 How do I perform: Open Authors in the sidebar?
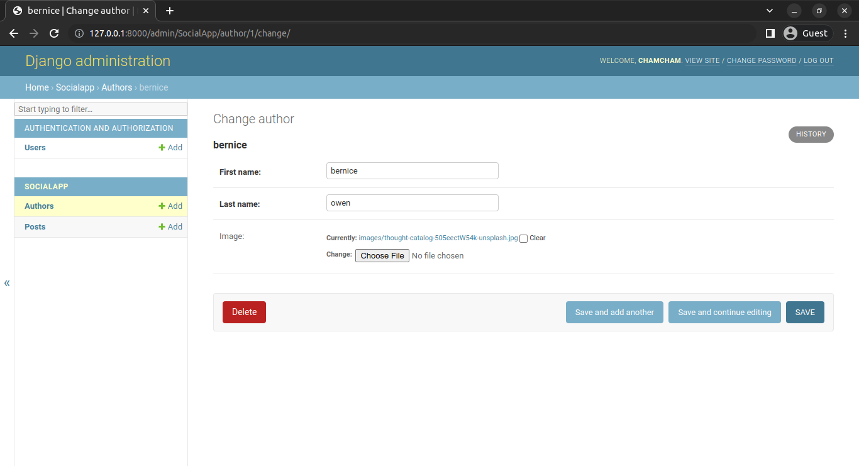pyautogui.click(x=39, y=206)
